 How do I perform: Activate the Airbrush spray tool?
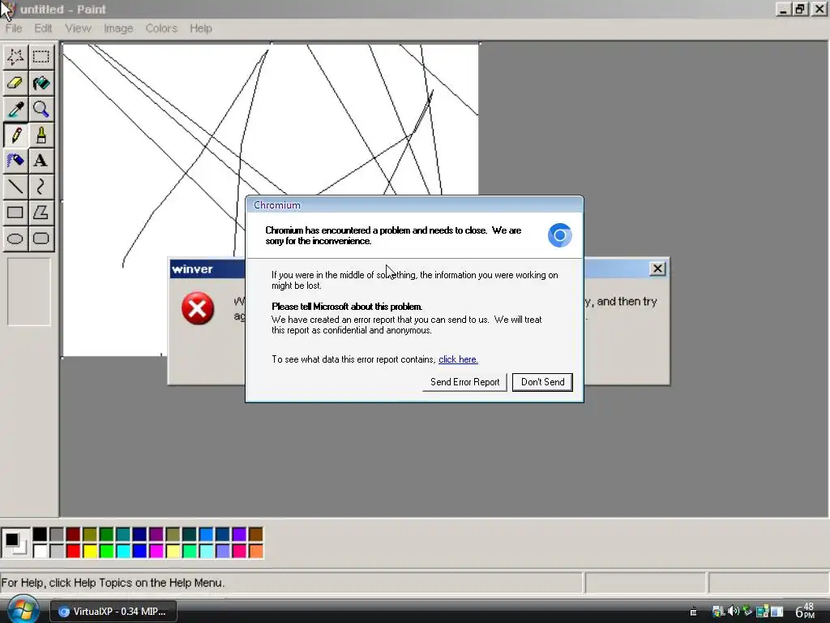tap(15, 161)
